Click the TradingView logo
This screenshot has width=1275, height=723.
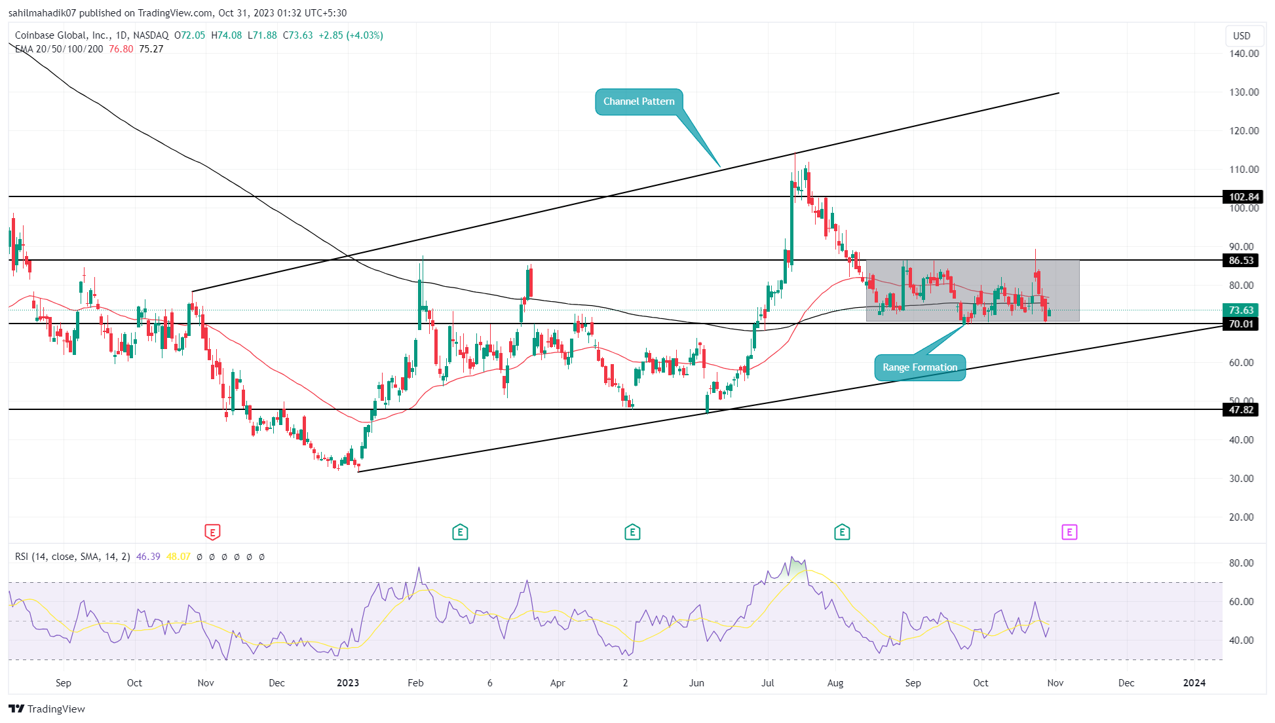(47, 709)
